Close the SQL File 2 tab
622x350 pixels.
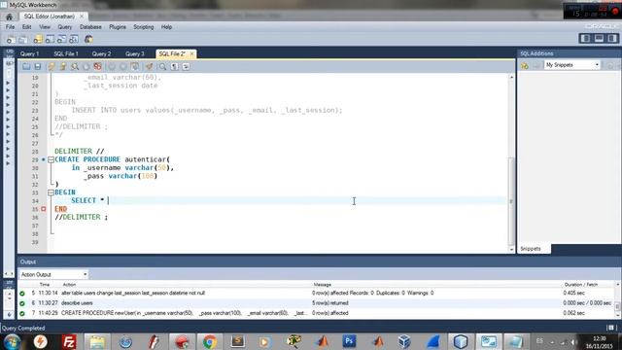[192, 53]
